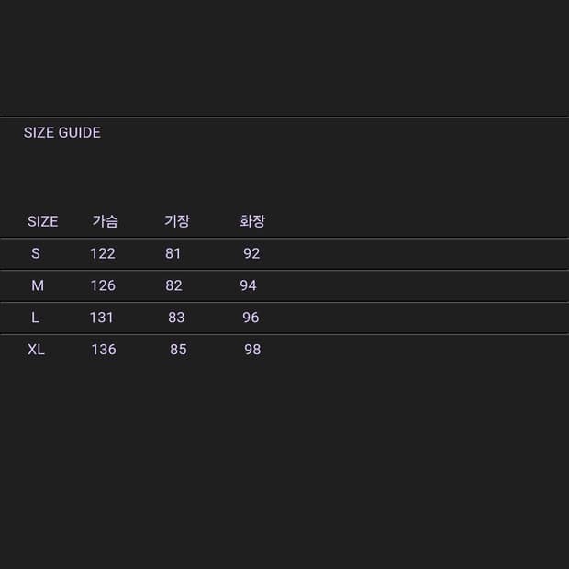This screenshot has width=569, height=569.
Task: Click sleeve value 92 in S row
Action: pos(251,253)
